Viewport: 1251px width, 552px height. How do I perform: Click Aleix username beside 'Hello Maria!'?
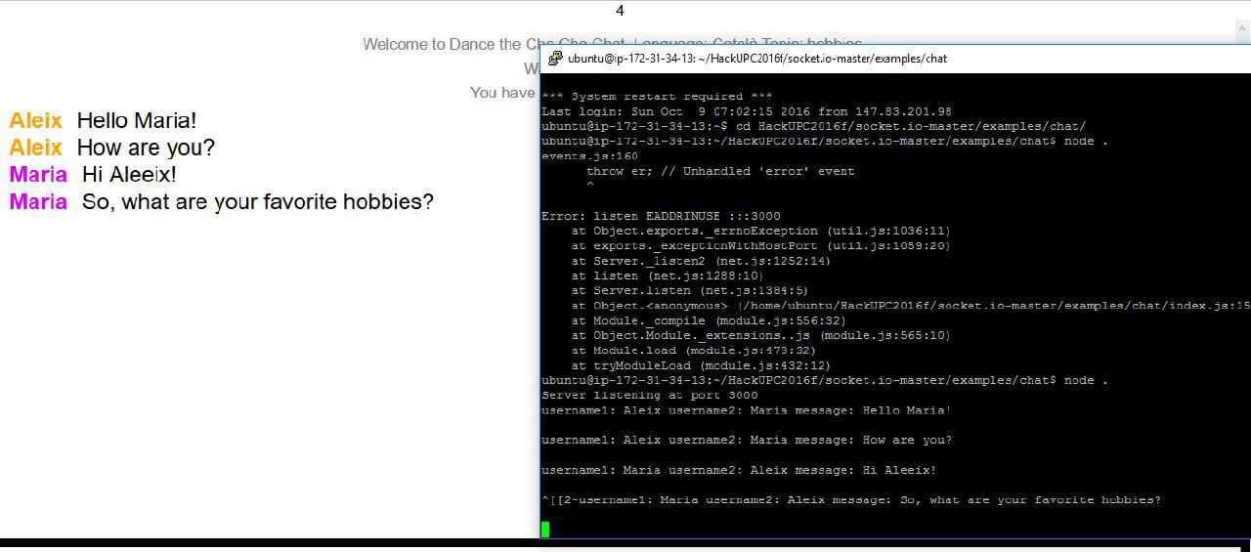[x=35, y=121]
